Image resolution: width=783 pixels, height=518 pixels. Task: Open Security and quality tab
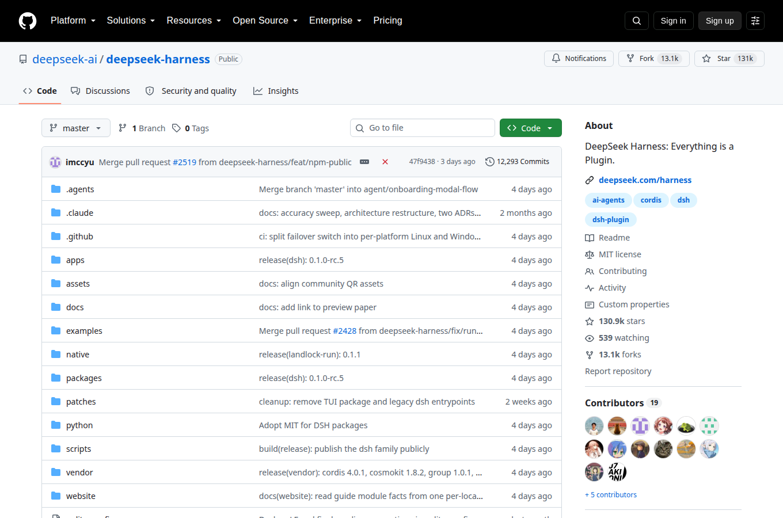[x=191, y=91]
